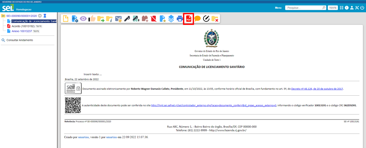Click the purple eye icon
Viewport: 366px width, 148px height.
coord(83,19)
